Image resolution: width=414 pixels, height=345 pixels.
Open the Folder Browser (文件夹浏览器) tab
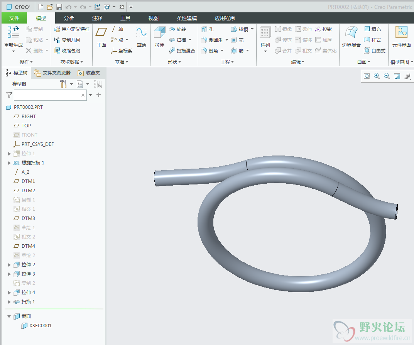coord(52,73)
